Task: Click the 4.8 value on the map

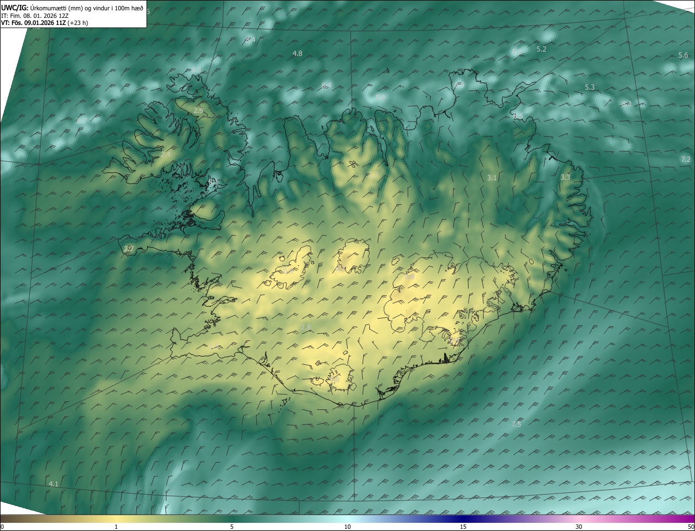Action: coord(298,53)
